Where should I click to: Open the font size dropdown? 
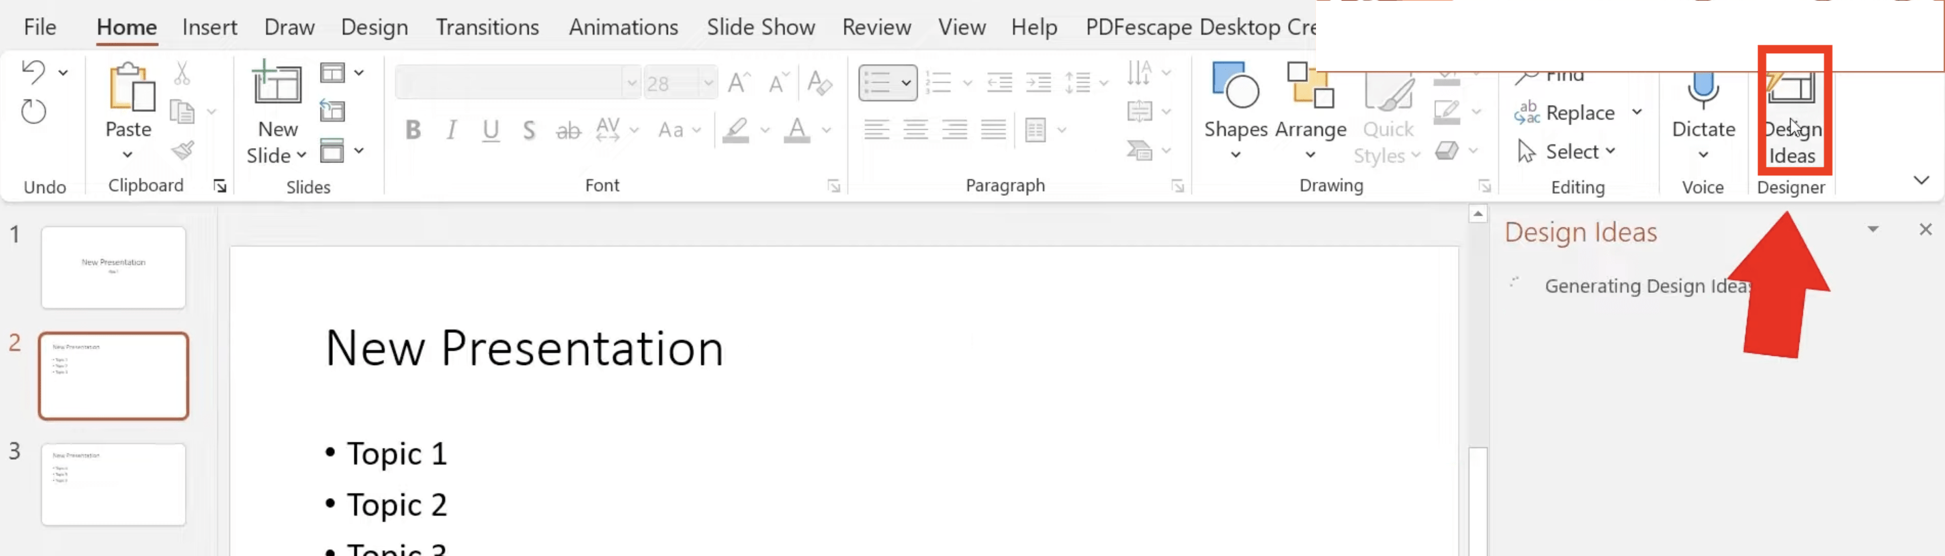707,83
